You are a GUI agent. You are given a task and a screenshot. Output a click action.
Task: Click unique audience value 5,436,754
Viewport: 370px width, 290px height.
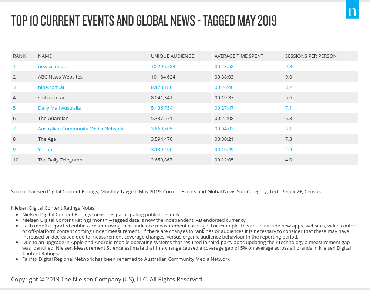162,108
